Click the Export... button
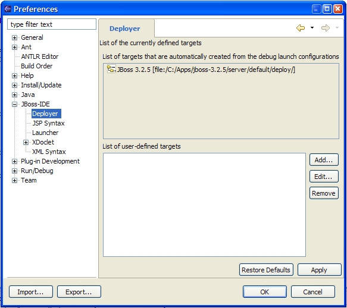The image size is (347, 308). 79,292
